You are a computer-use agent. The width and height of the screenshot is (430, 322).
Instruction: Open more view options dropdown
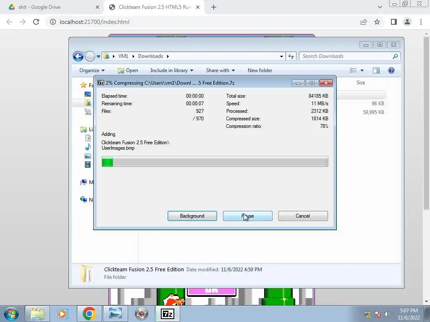[362, 70]
